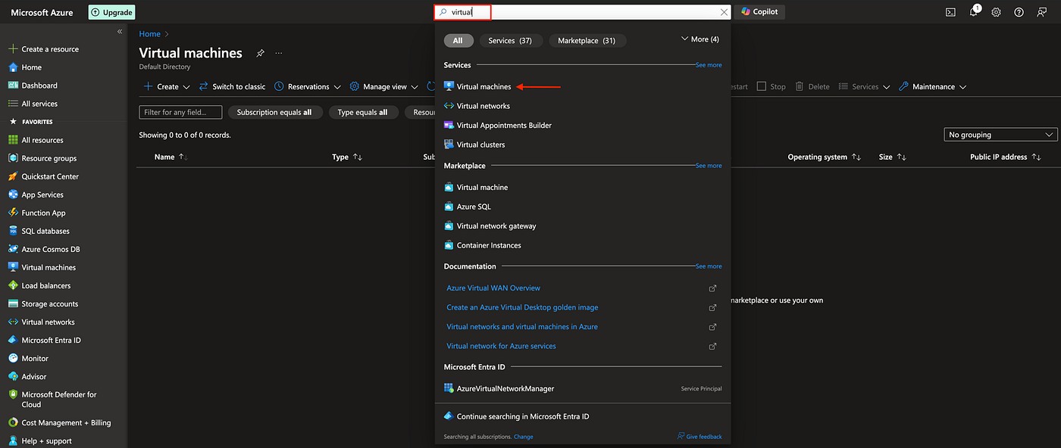Filter results by Services (37)
The height and width of the screenshot is (448, 1061).
[x=511, y=41]
